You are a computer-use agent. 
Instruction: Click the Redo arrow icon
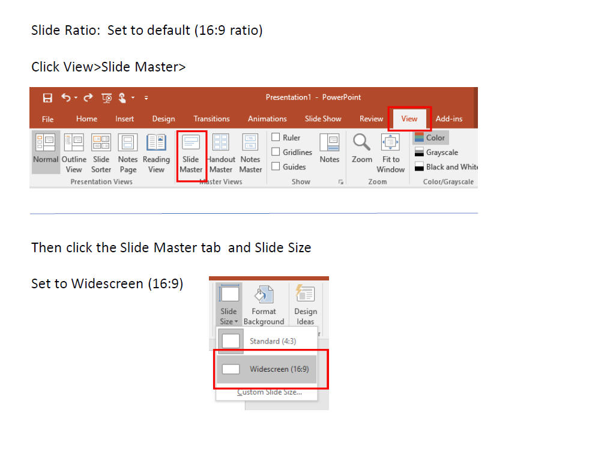click(x=88, y=97)
